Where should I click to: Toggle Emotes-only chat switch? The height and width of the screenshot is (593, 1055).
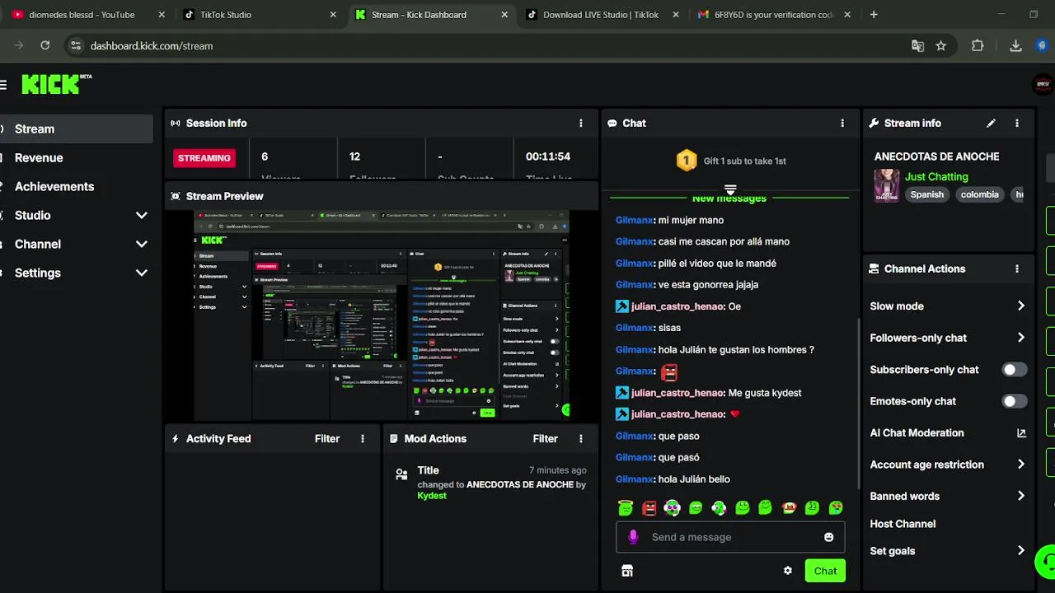[x=1015, y=402]
